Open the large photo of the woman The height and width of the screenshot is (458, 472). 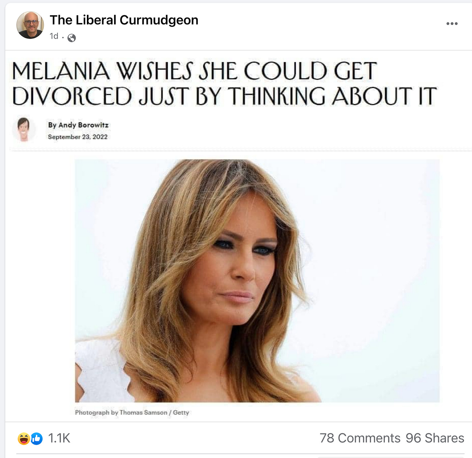pos(257,281)
